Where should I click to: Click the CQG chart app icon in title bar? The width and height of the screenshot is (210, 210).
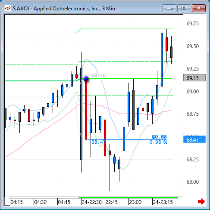7,8
